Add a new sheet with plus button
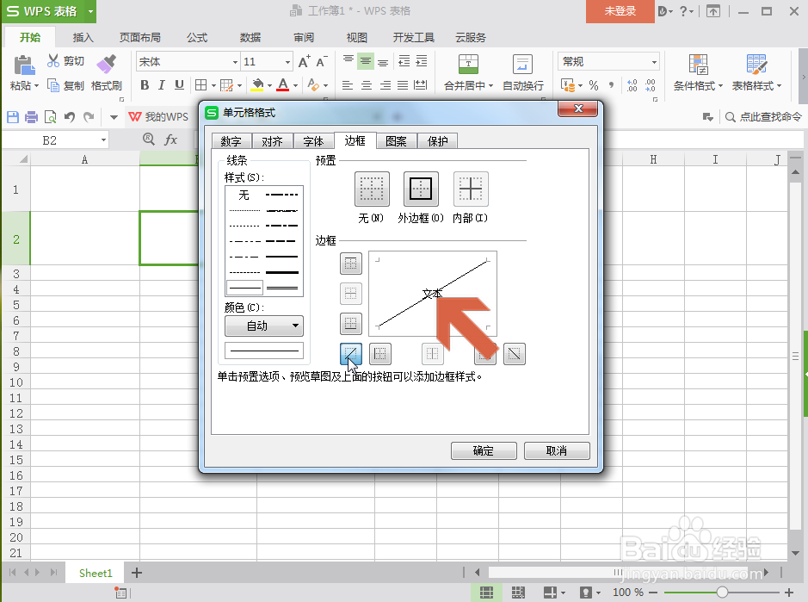808x602 pixels. coord(137,573)
